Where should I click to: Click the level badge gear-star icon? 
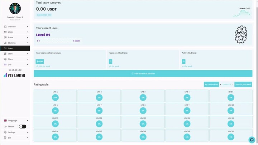pyautogui.click(x=241, y=34)
